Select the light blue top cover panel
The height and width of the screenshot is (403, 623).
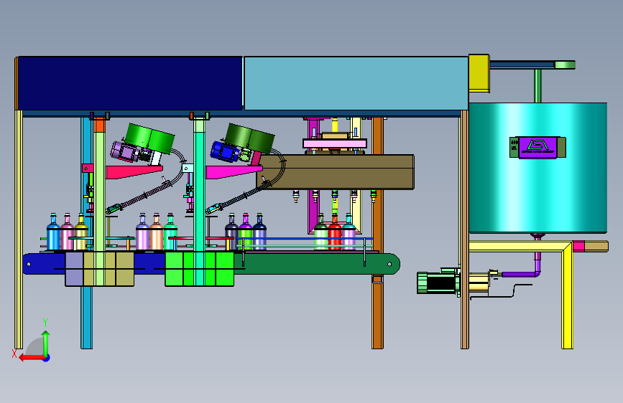[x=356, y=83]
